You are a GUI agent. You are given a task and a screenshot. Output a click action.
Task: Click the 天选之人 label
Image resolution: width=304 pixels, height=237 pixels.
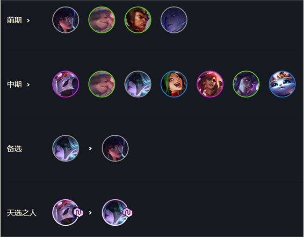coord(22,213)
